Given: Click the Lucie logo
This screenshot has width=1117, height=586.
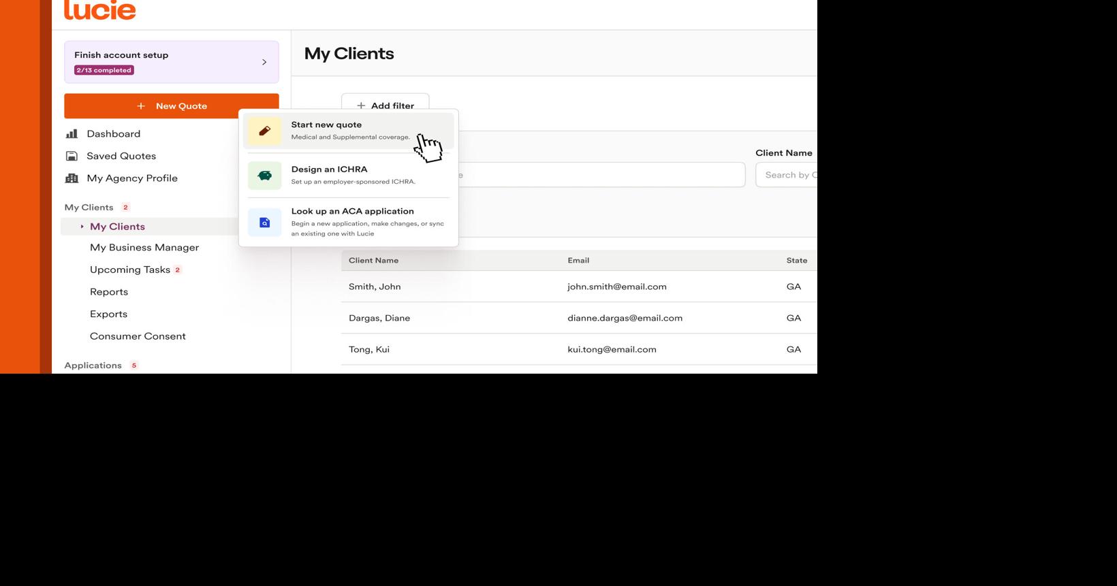Looking at the screenshot, I should [100, 10].
